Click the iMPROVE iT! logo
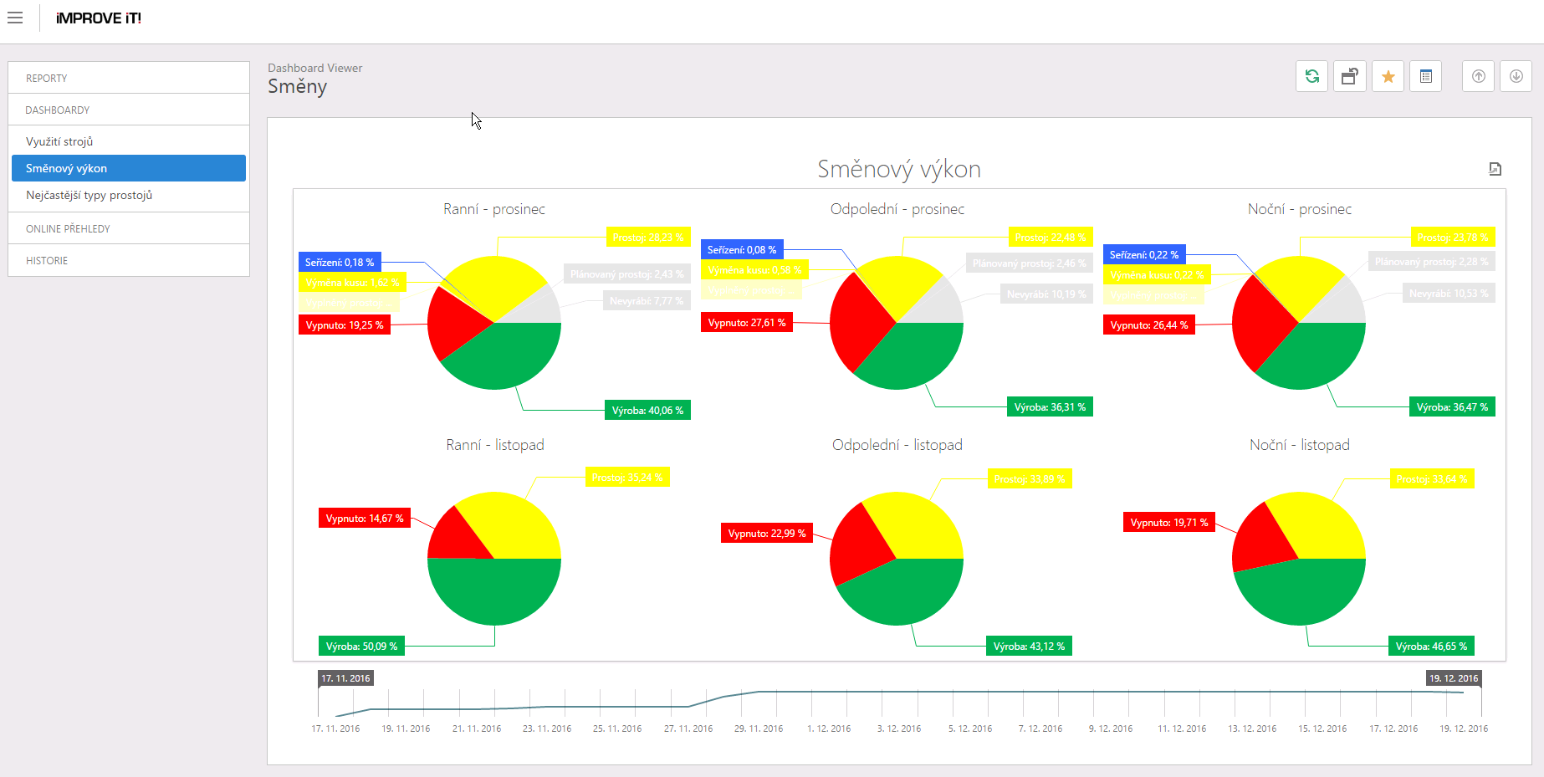 [98, 18]
